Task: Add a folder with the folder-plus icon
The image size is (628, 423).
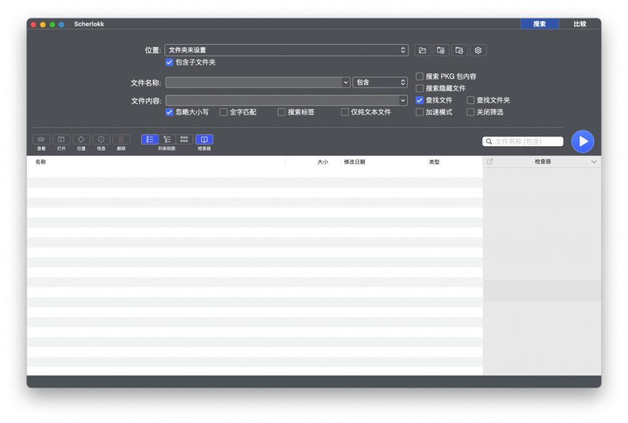Action: pyautogui.click(x=441, y=50)
